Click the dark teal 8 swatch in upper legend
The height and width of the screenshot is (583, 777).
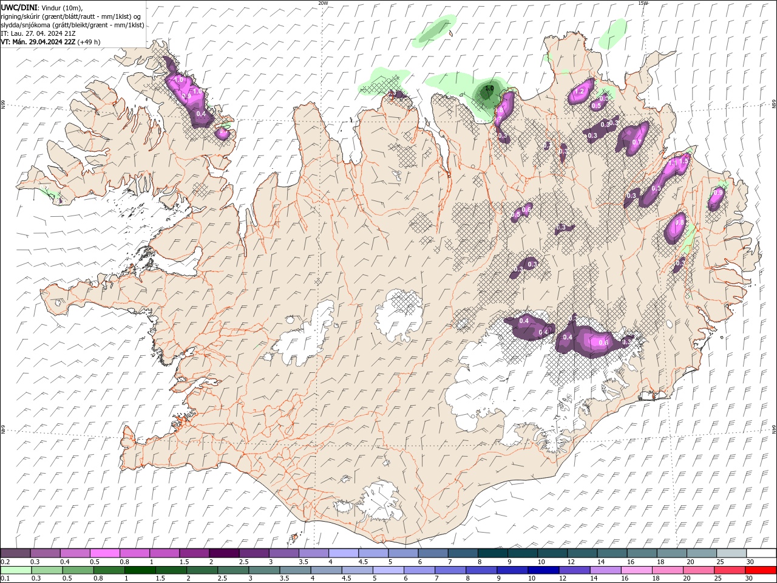pos(492,553)
